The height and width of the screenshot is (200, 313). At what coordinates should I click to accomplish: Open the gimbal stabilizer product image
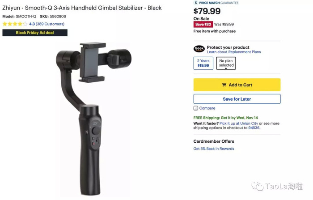93,118
